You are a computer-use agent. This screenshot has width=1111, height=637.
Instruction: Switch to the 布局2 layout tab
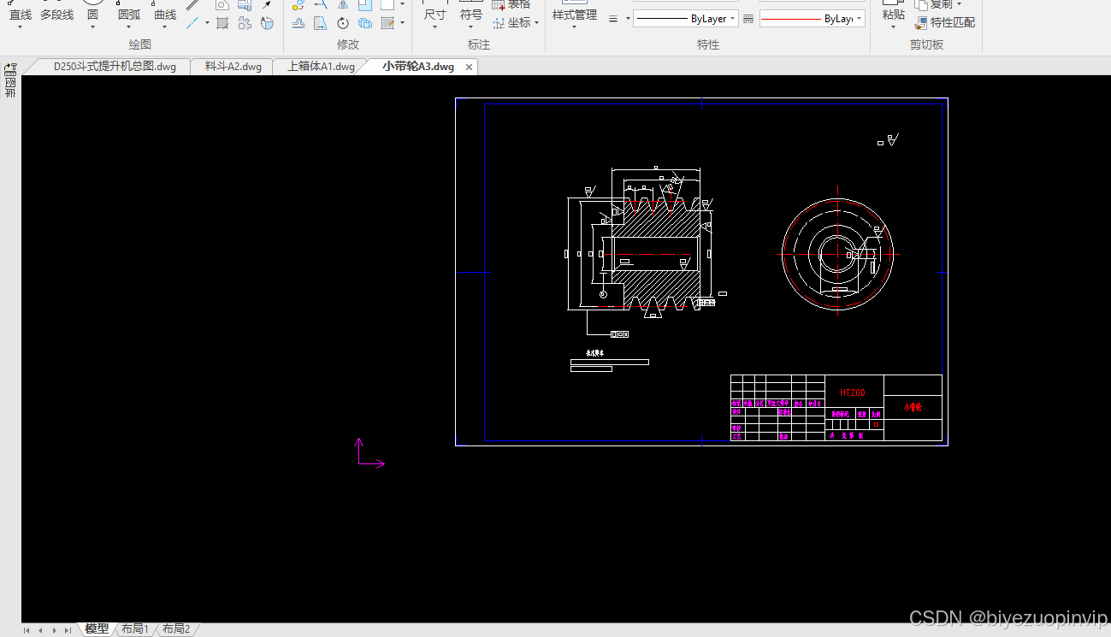click(x=176, y=629)
